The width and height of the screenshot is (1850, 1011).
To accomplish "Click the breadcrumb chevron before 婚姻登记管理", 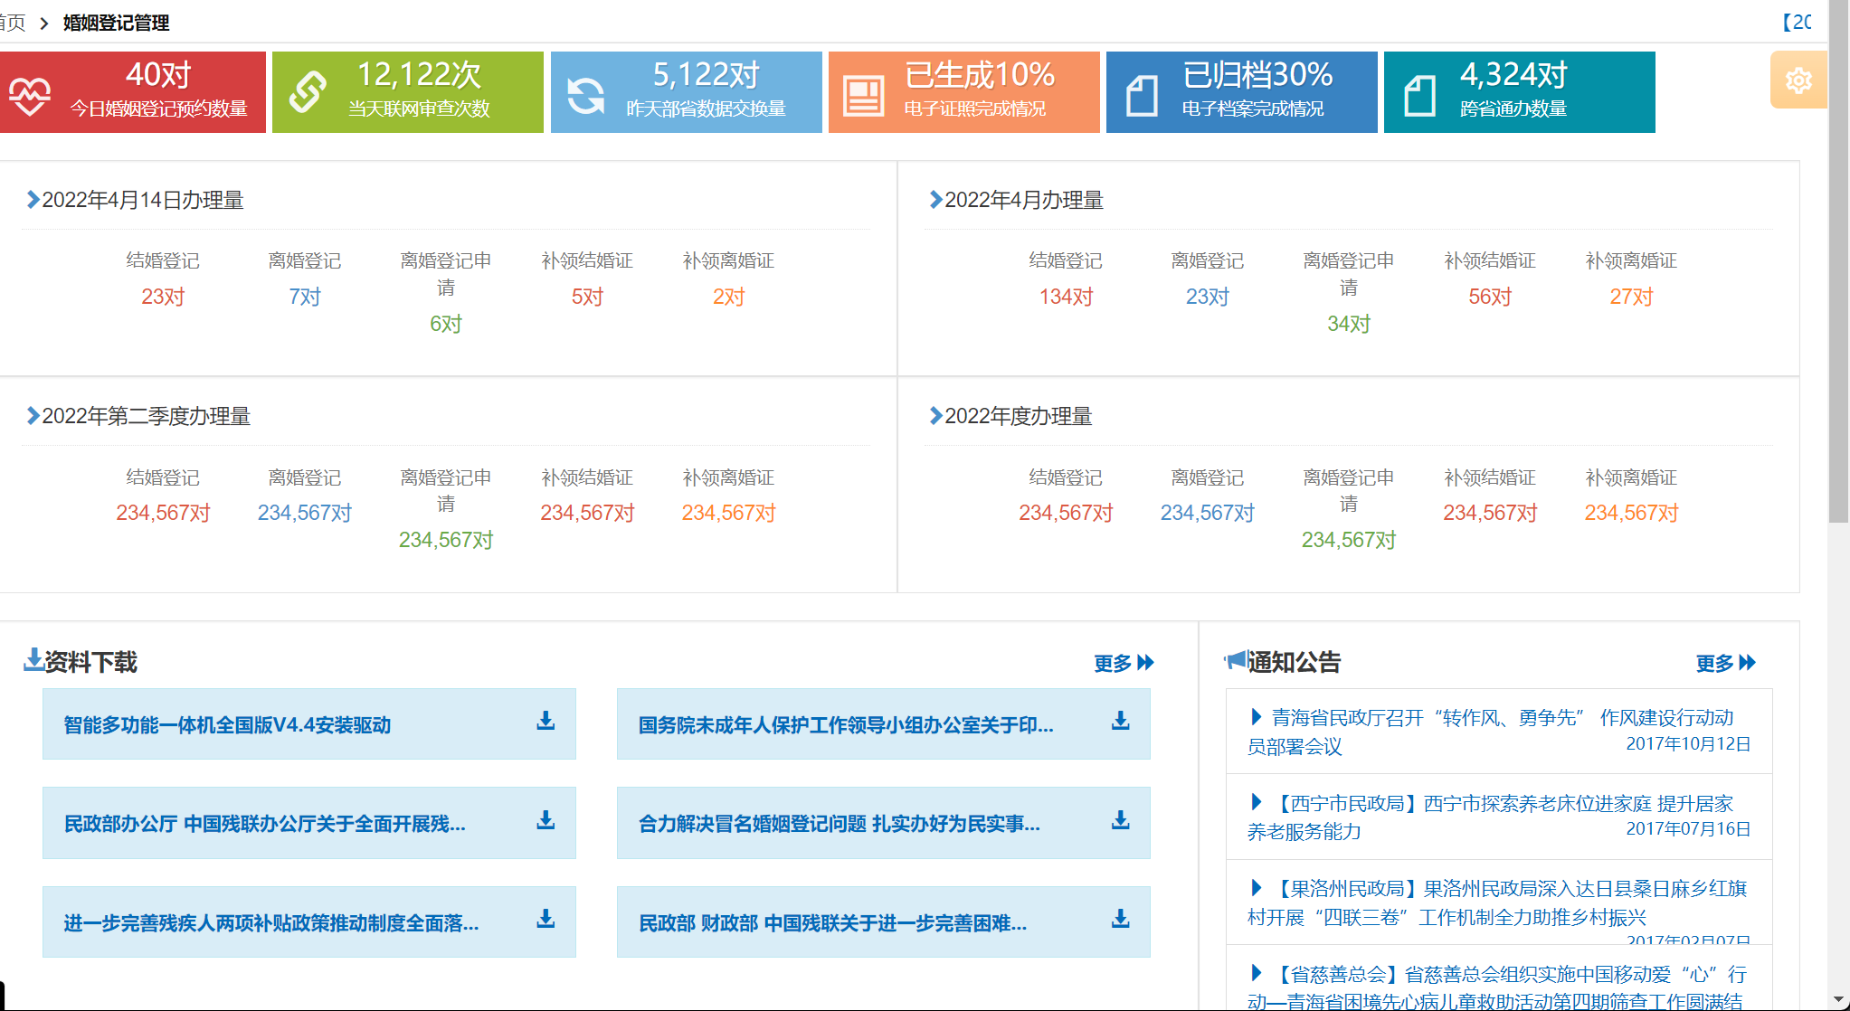I will 43,24.
